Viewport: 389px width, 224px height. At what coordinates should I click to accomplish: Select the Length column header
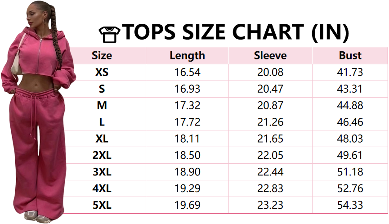pyautogui.click(x=187, y=56)
